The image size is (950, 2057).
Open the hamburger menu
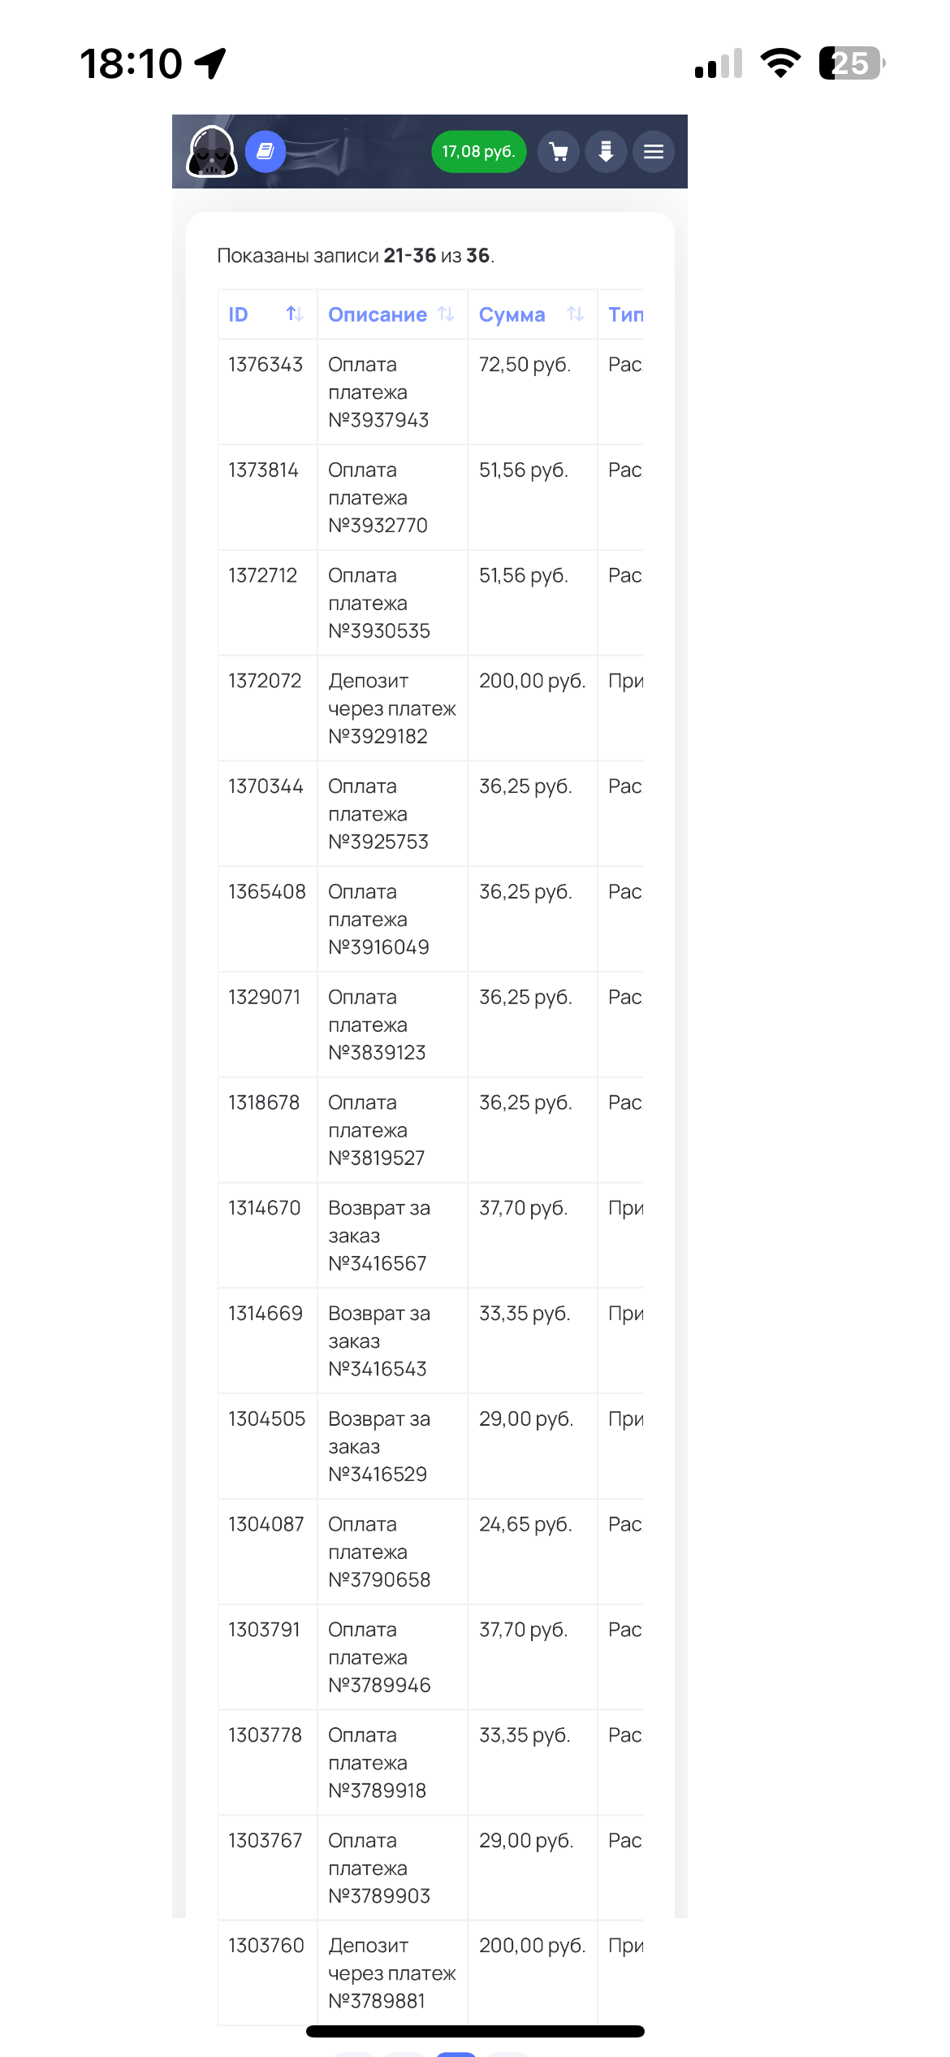654,152
